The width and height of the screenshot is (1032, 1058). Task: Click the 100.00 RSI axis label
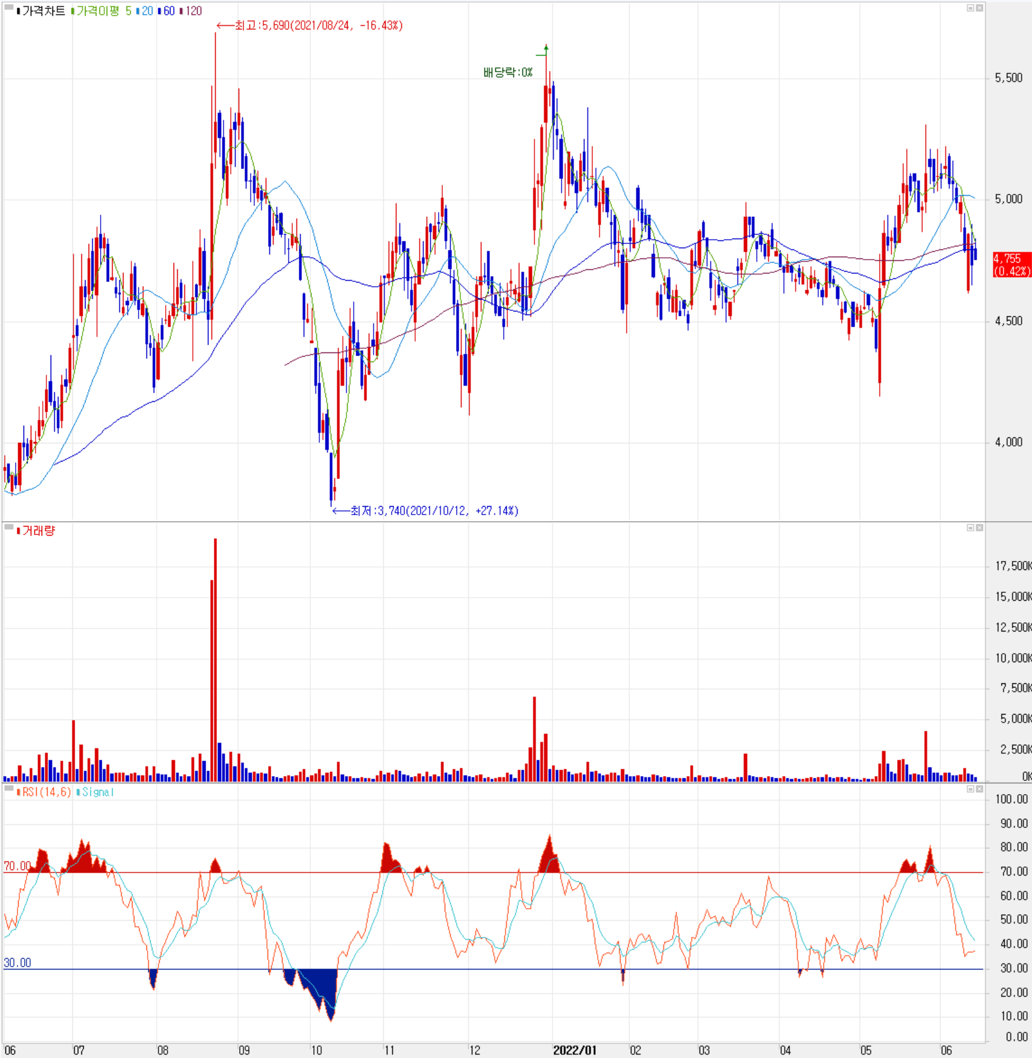point(1012,799)
